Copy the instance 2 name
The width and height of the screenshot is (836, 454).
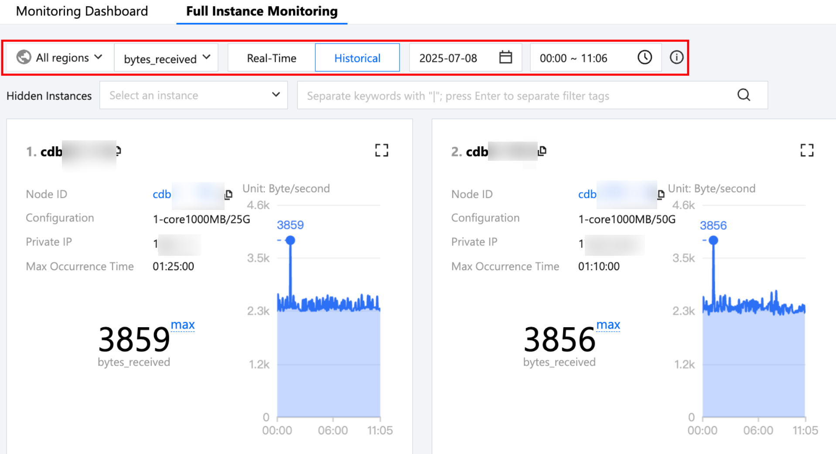click(x=542, y=151)
